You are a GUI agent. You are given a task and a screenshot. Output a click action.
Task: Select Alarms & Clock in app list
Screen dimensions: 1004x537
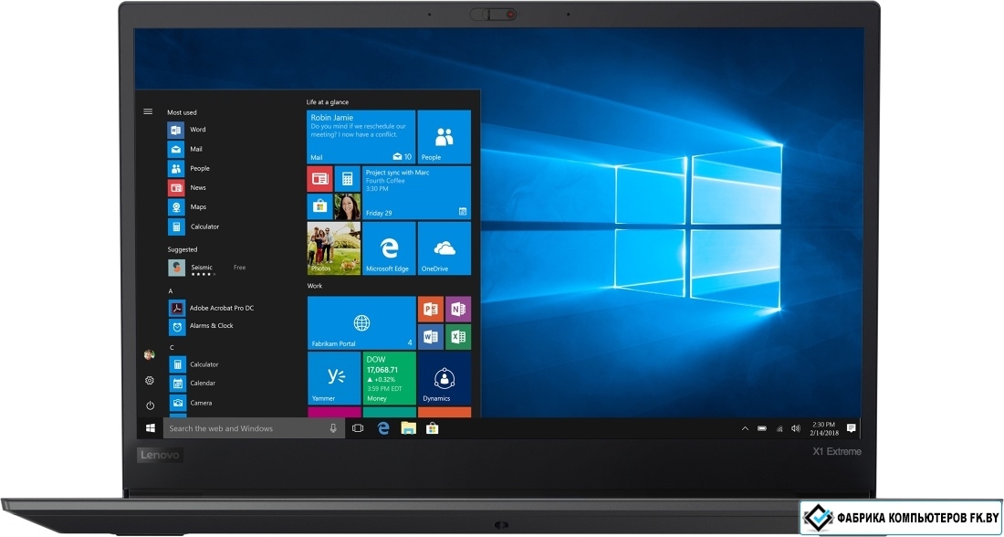tap(211, 326)
